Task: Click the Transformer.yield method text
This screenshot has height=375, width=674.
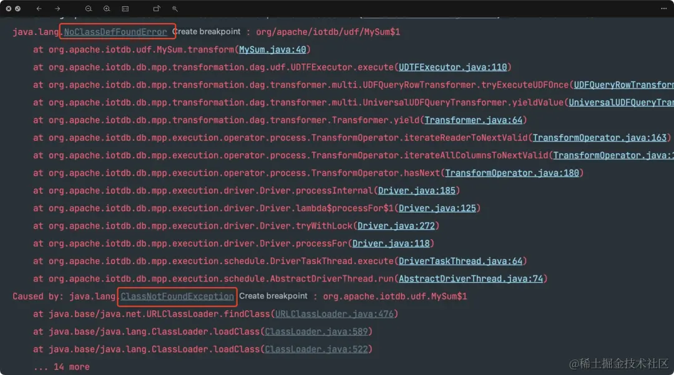Action: (375, 120)
